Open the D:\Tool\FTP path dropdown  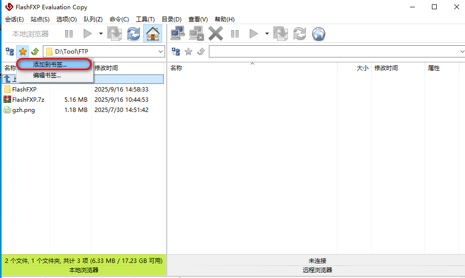160,52
